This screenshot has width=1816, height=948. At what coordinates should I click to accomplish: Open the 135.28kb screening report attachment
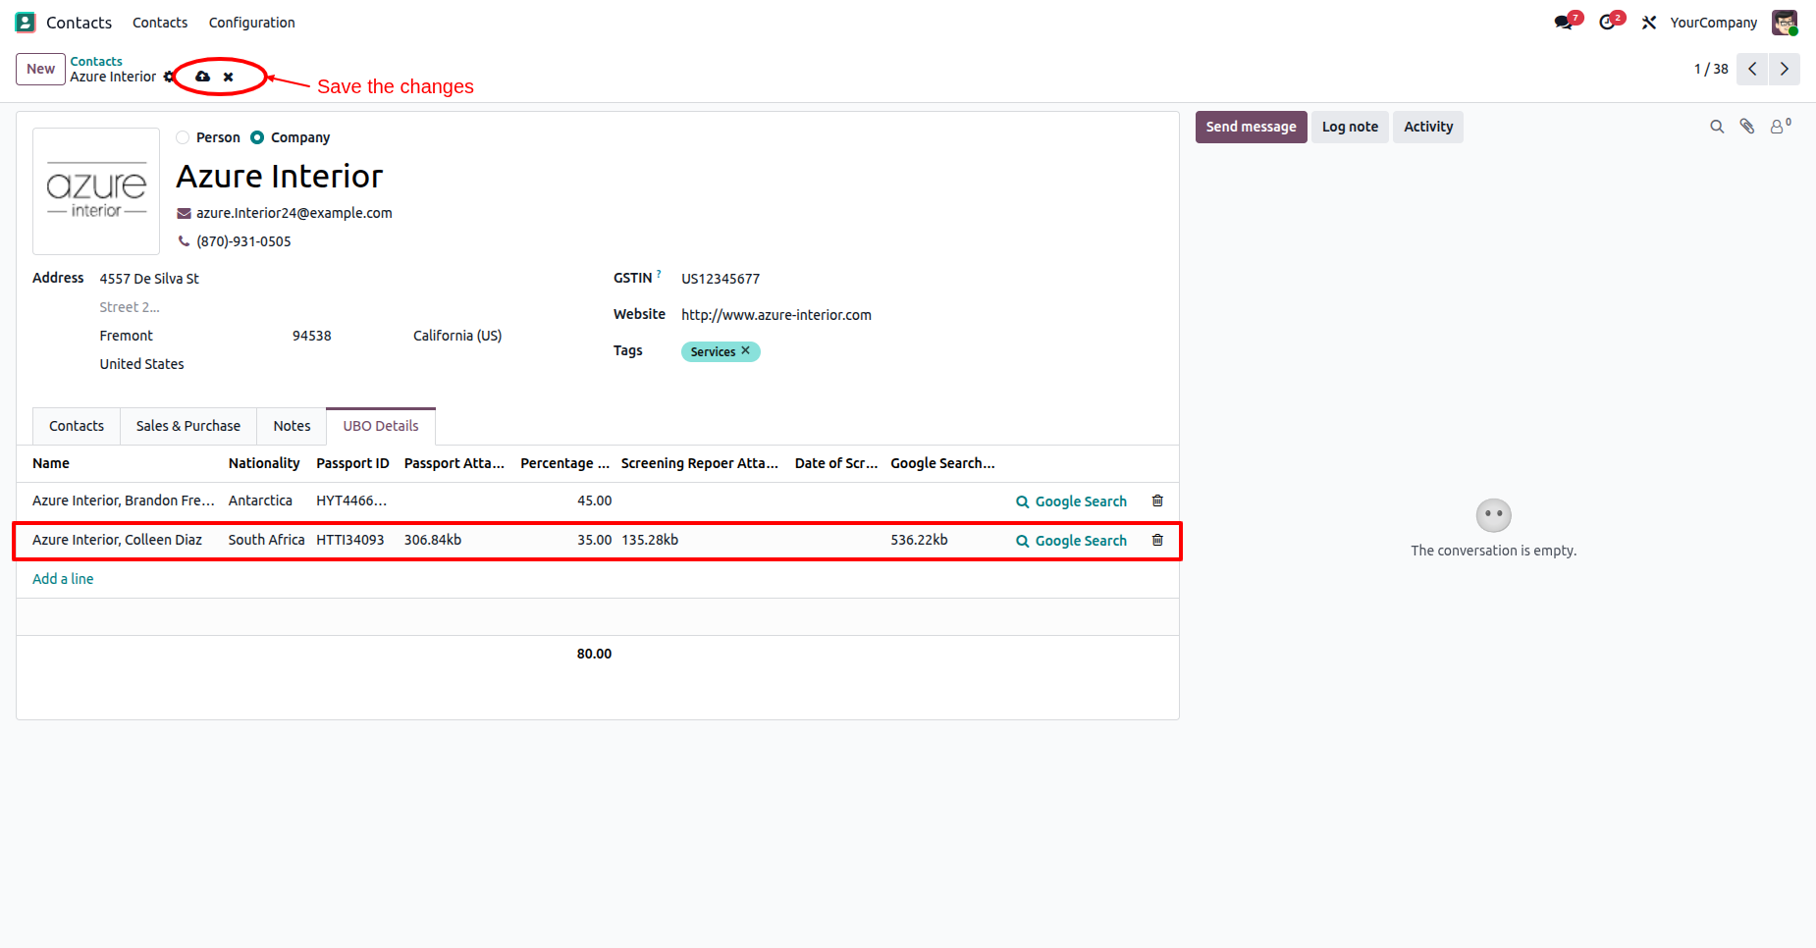pos(650,540)
